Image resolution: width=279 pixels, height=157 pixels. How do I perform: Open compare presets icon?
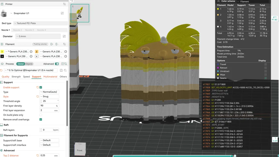(66, 64)
